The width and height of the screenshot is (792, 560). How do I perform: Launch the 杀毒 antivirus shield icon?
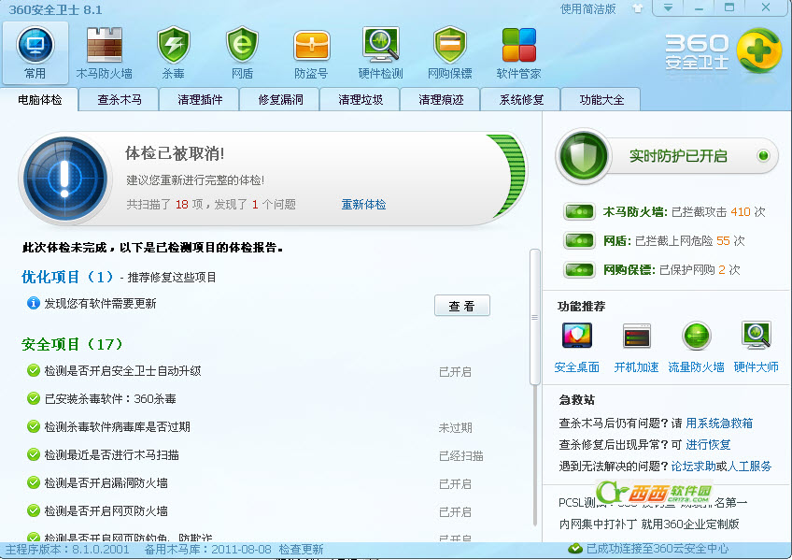[x=174, y=46]
